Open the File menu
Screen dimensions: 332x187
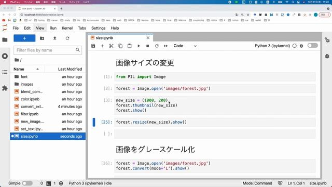coord(16,28)
